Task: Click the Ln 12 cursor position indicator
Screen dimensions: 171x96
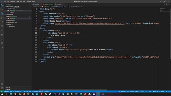Action: [x=130, y=91]
